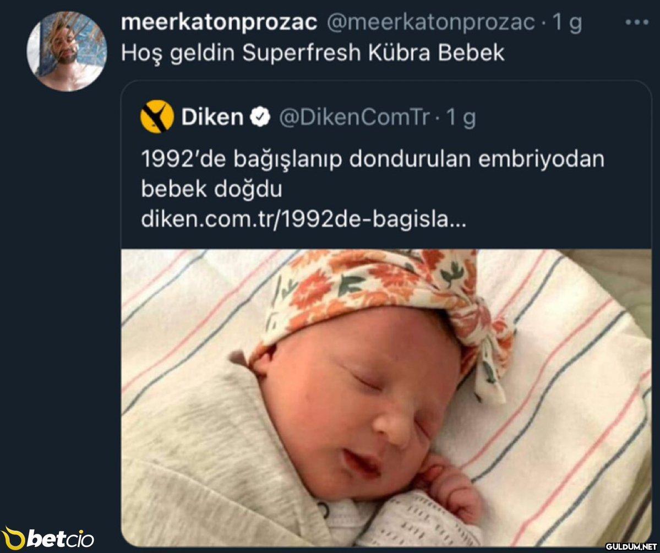Open the quoted headline starting with 1992'de

coord(373,159)
